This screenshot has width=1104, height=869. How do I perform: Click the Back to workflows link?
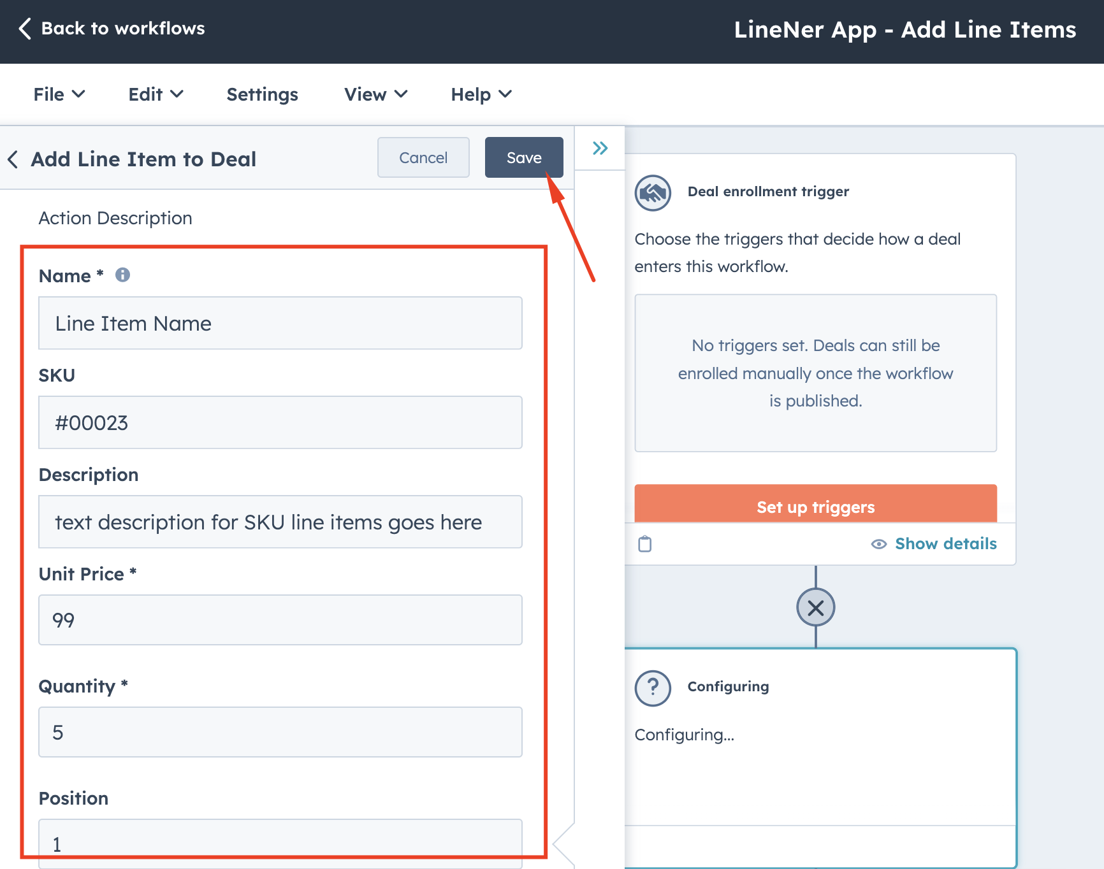coord(123,29)
